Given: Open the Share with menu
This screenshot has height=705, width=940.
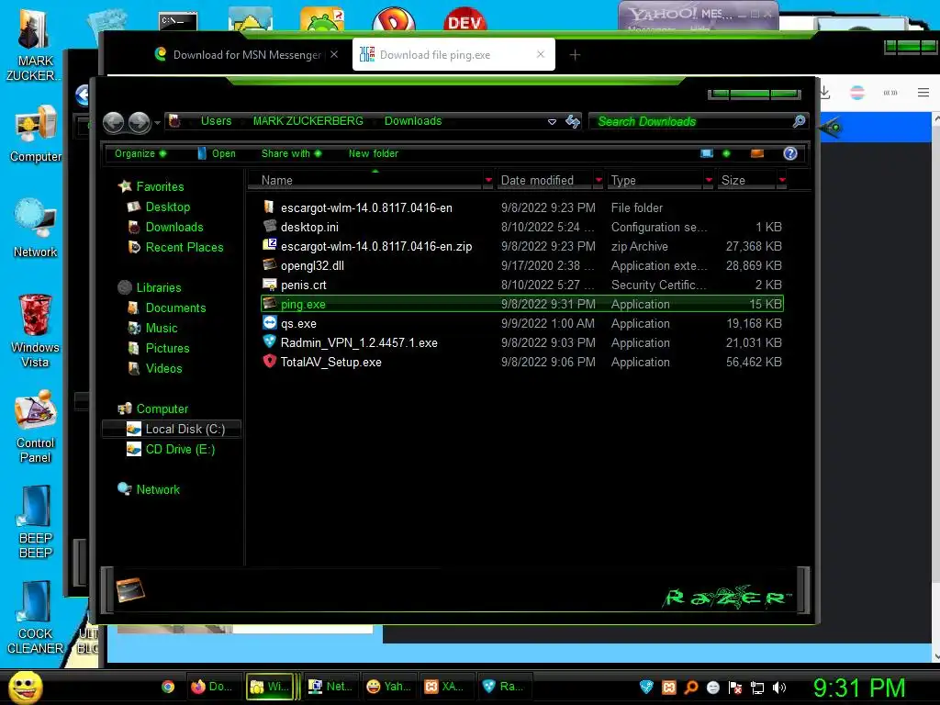Looking at the screenshot, I should 291,153.
